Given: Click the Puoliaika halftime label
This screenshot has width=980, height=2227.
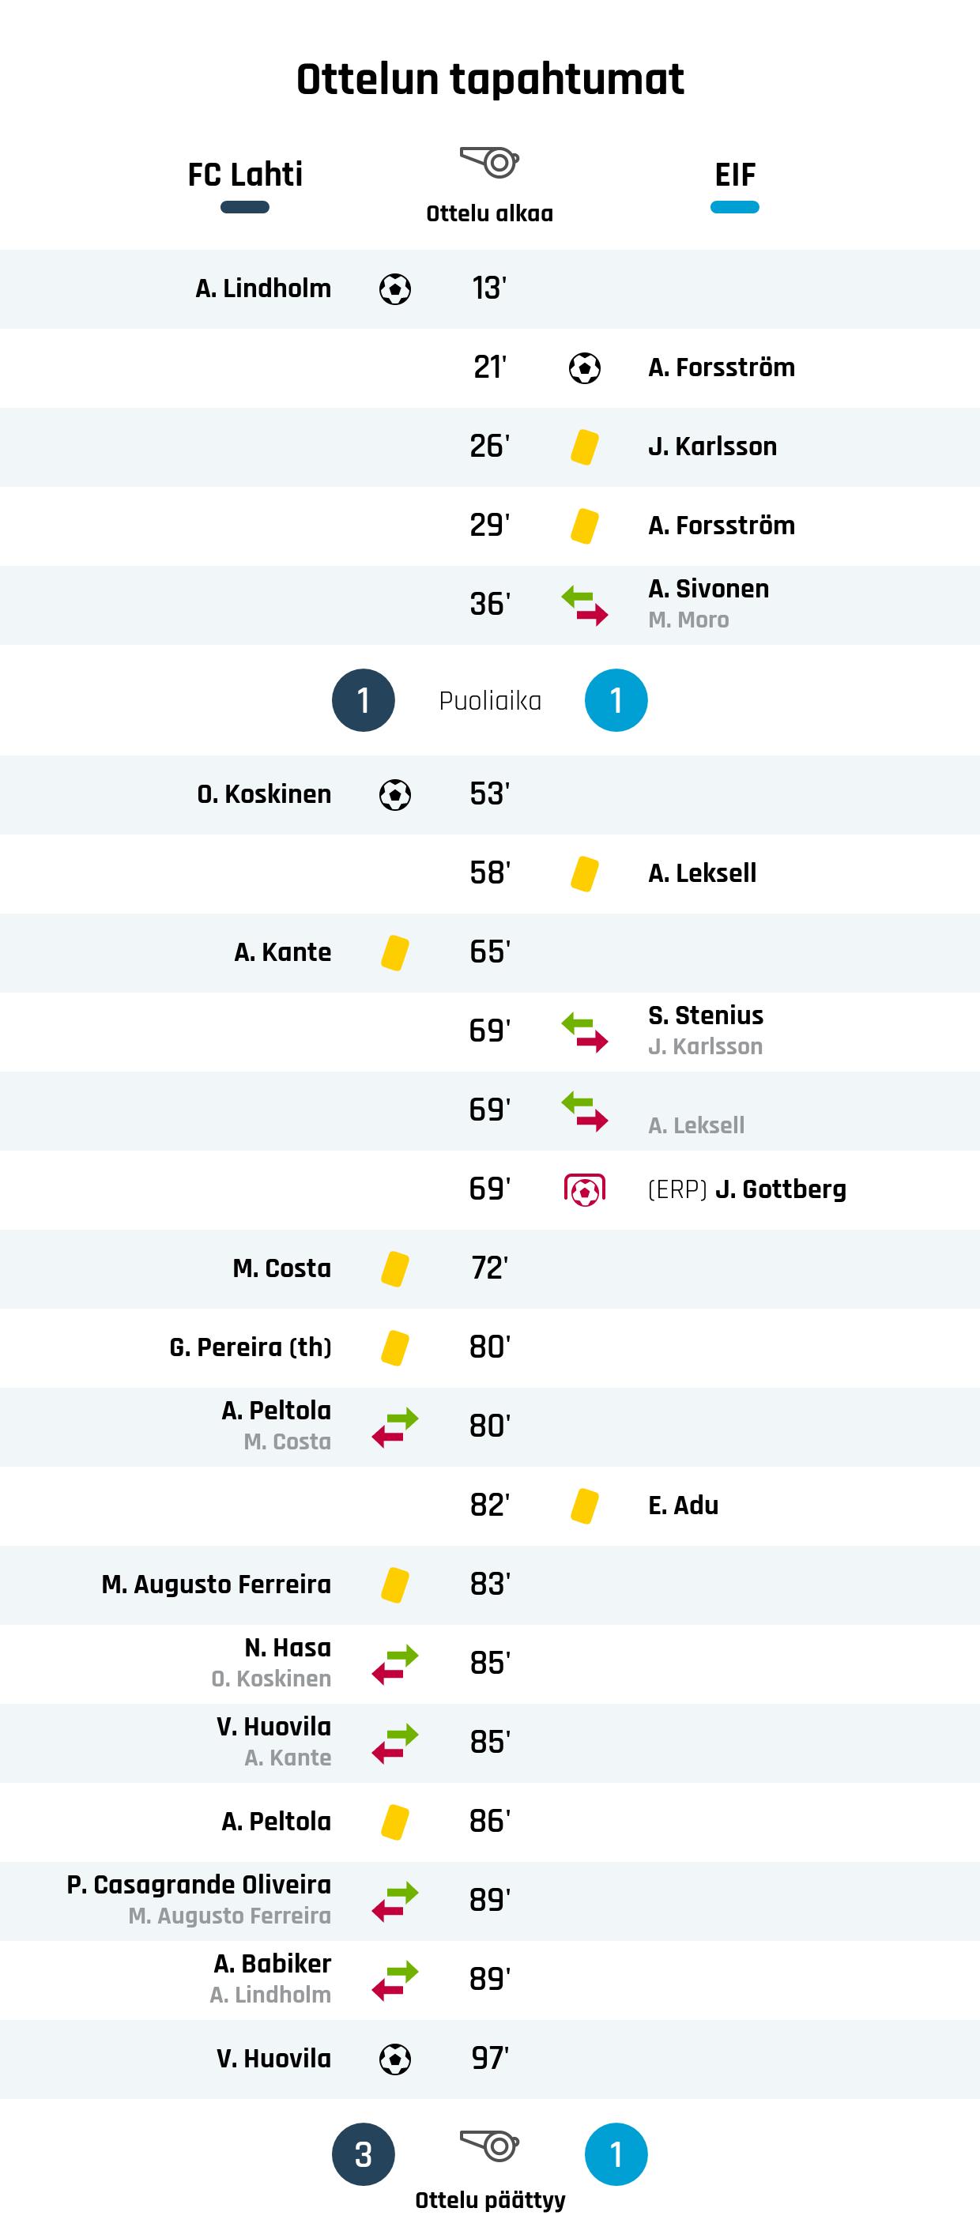Looking at the screenshot, I should [x=489, y=700].
